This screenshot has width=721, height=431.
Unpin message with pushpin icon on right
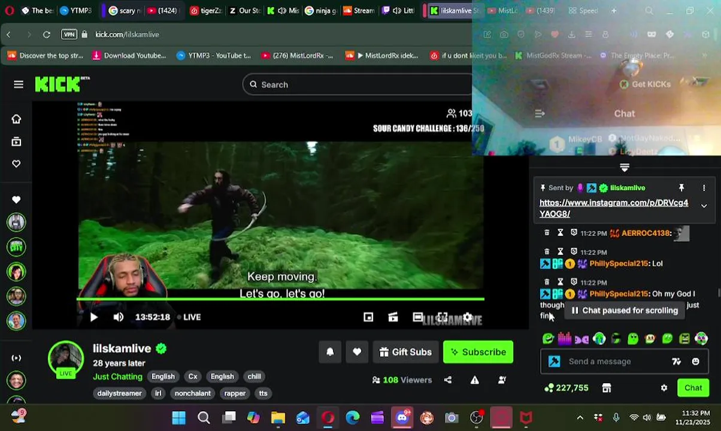point(681,188)
